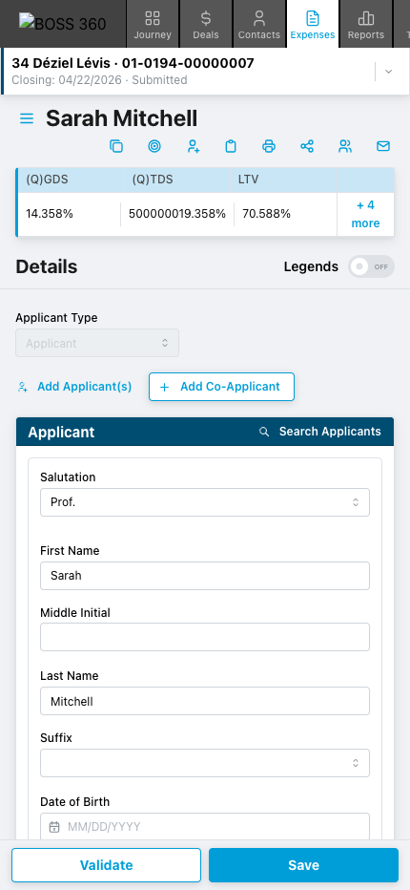The height and width of the screenshot is (890, 410).
Task: Click the target icon in toolbar
Action: pos(154,146)
